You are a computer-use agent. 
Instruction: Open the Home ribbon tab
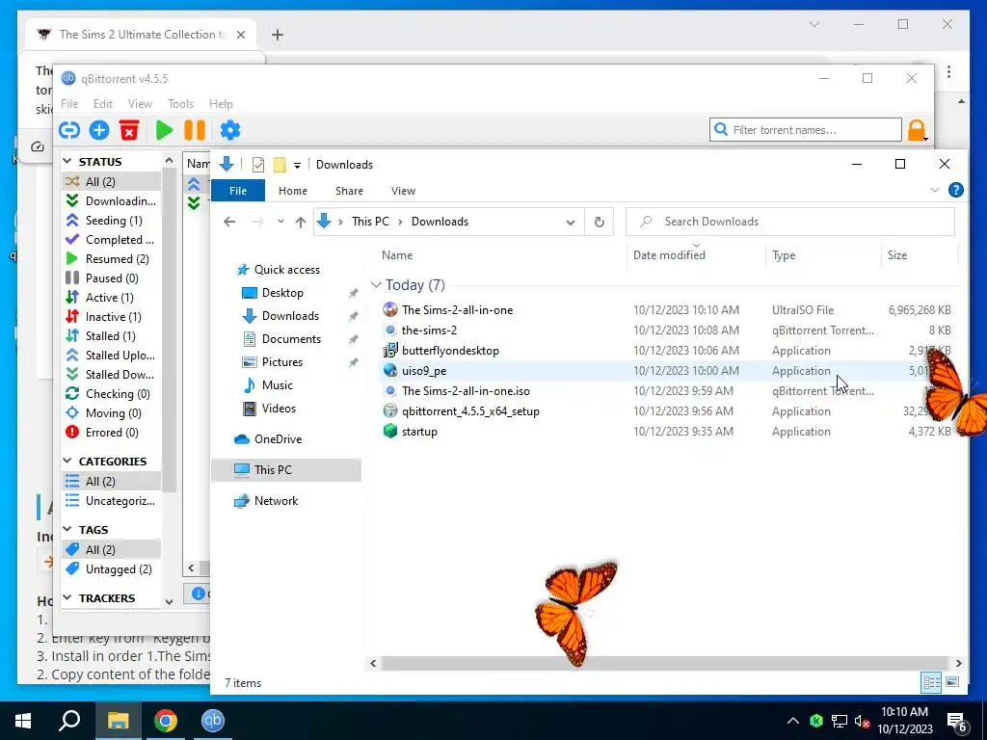[x=293, y=191]
